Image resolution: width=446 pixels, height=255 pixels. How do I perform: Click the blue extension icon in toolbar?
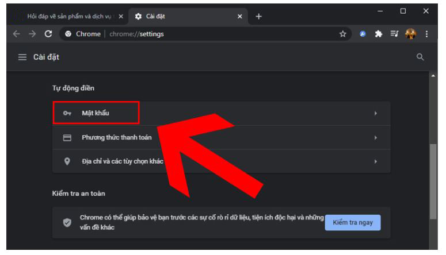[363, 34]
